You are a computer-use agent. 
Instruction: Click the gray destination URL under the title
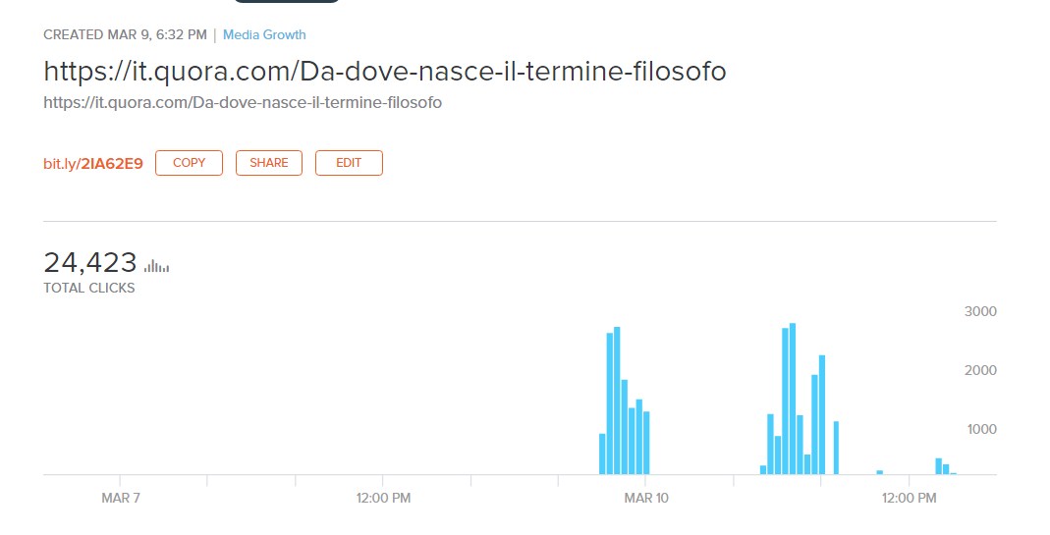pyautogui.click(x=243, y=102)
